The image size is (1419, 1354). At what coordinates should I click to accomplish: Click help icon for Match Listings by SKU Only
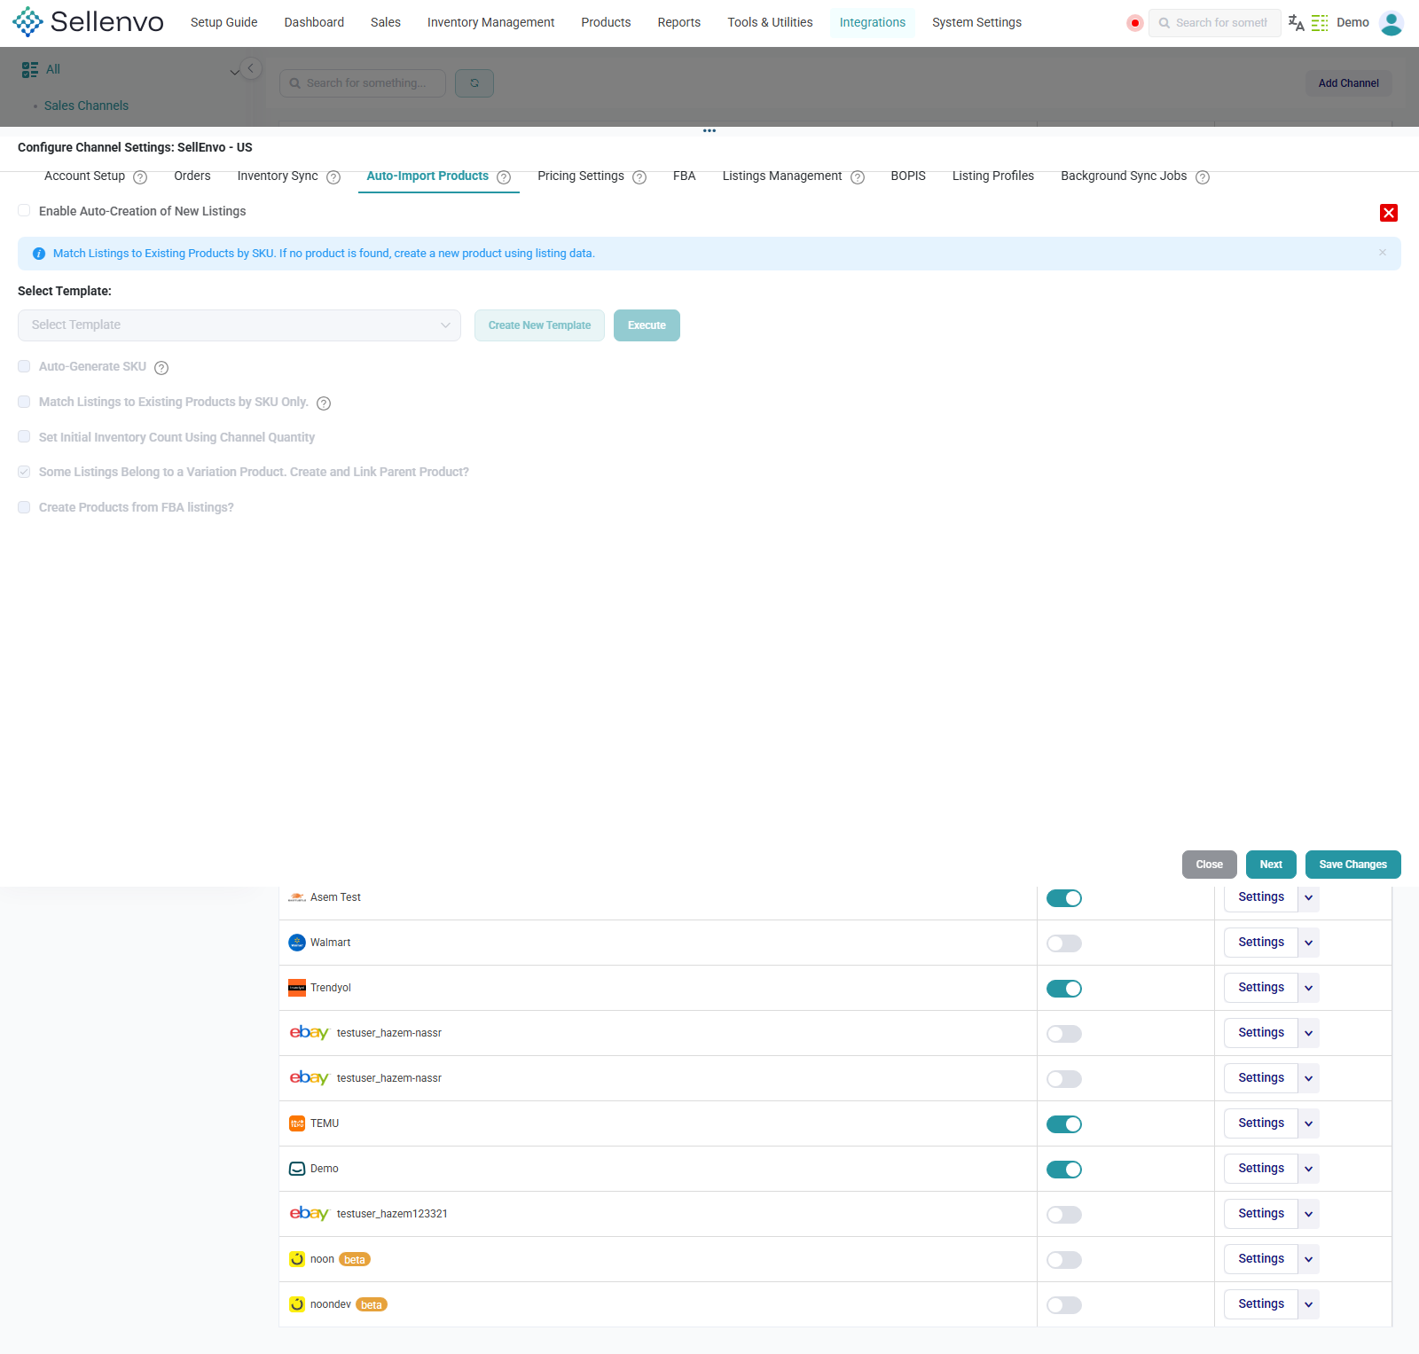click(x=324, y=403)
